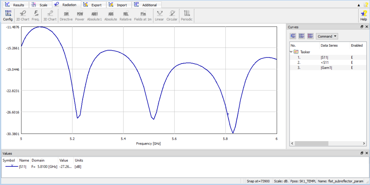Open the Results tab
This screenshot has width=370, height=185.
click(16, 5)
